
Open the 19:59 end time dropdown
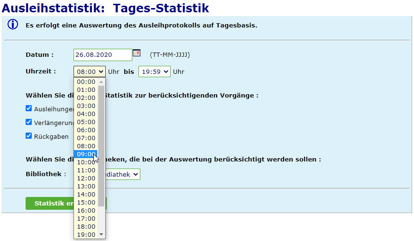(x=155, y=71)
